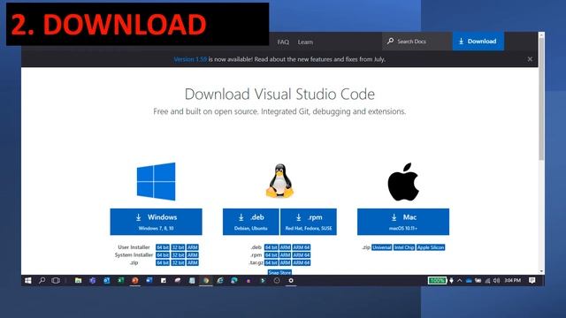
Task: Switch to Chrome in the taskbar
Action: click(206, 281)
